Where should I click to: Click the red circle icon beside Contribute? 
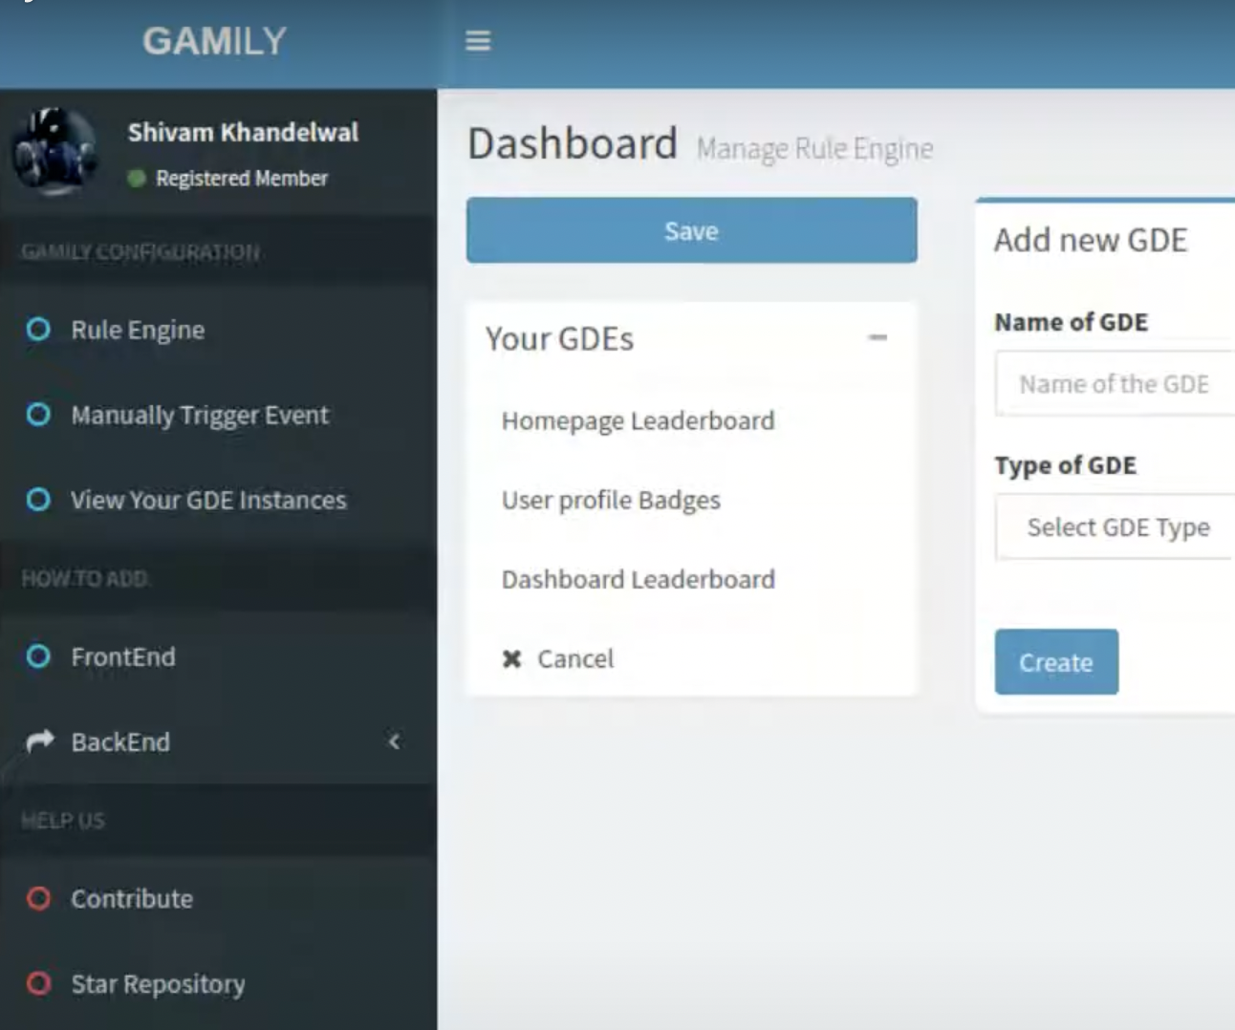point(38,898)
